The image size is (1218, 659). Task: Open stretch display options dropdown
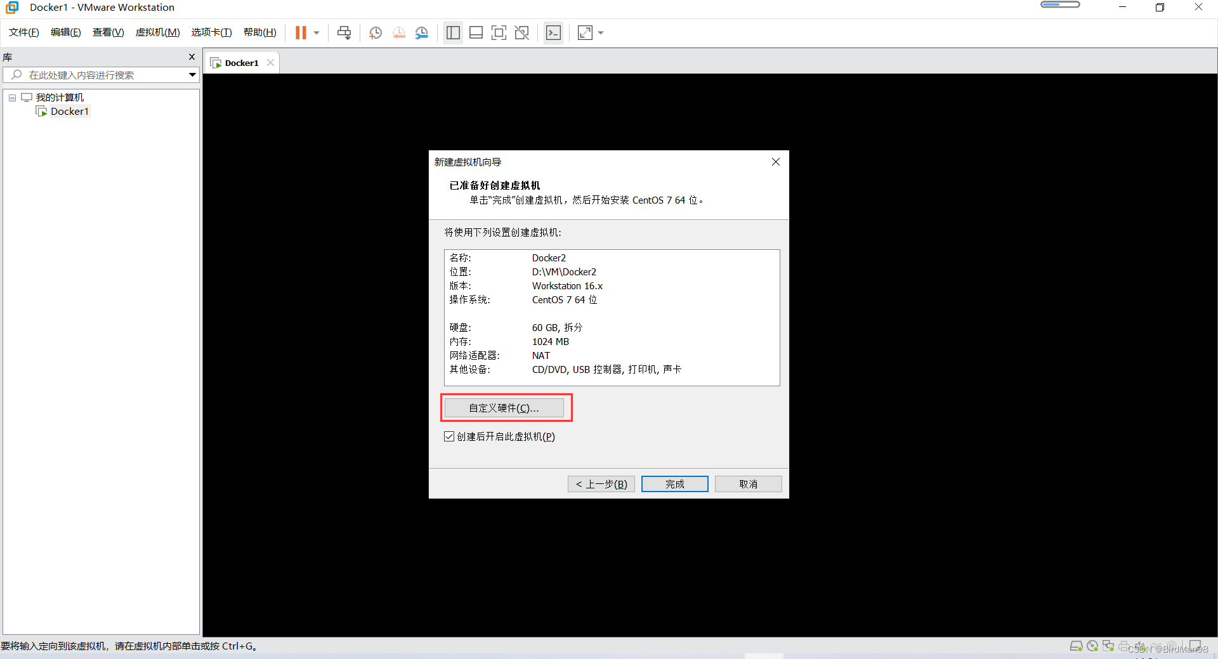[601, 33]
